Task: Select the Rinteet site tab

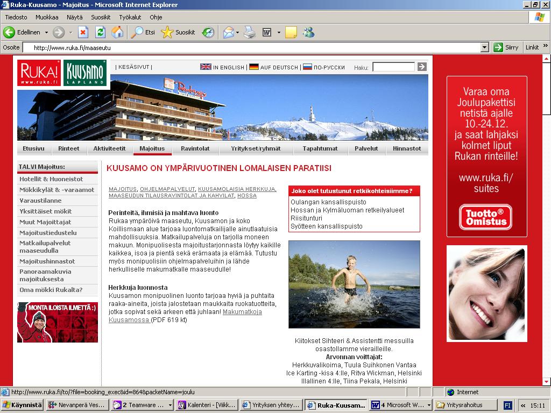Action: click(68, 148)
